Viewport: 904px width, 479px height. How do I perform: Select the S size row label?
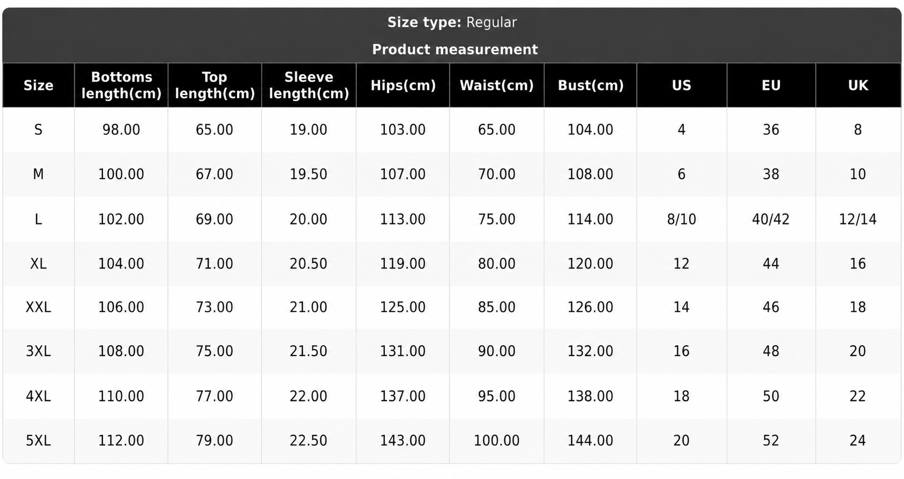click(x=38, y=130)
